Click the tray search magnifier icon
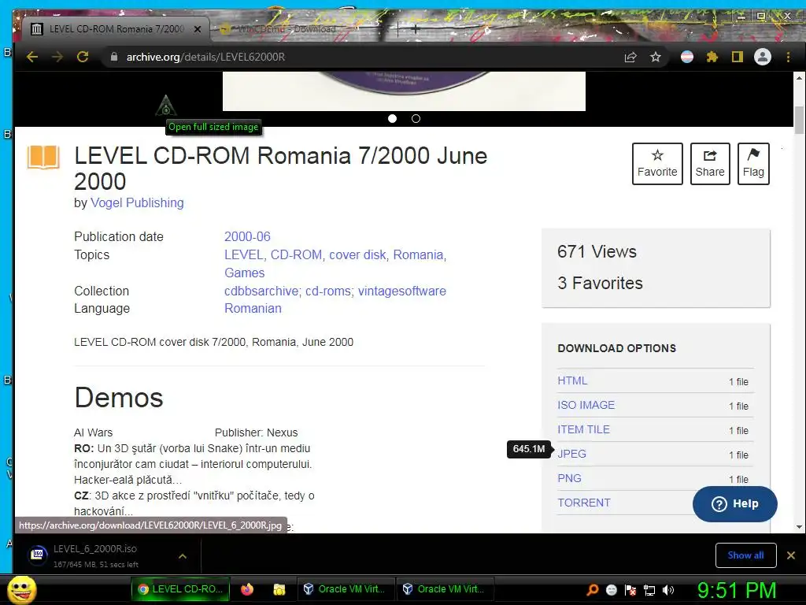Screen dimensions: 806x605 point(593,589)
